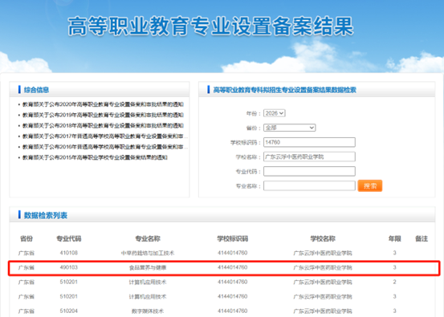Open the 2016年 普通高等学校 notice link
Viewport: 444px width, 317px height.
click(x=104, y=147)
